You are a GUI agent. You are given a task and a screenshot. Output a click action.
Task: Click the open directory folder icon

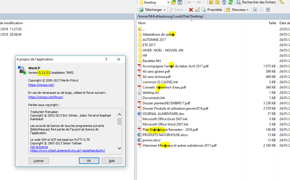click(x=173, y=3)
